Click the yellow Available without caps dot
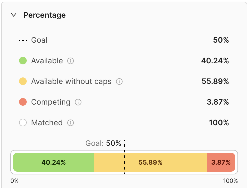 click(23, 82)
